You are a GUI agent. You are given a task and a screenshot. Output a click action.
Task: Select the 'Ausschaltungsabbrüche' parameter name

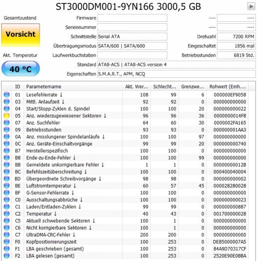[52, 200]
